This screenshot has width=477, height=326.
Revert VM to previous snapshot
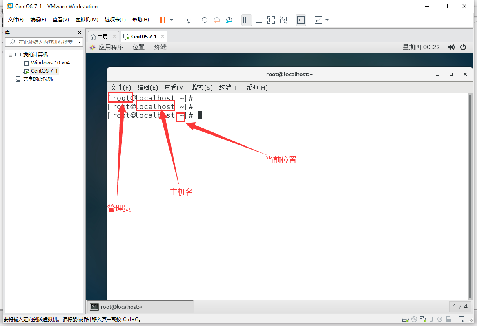217,20
